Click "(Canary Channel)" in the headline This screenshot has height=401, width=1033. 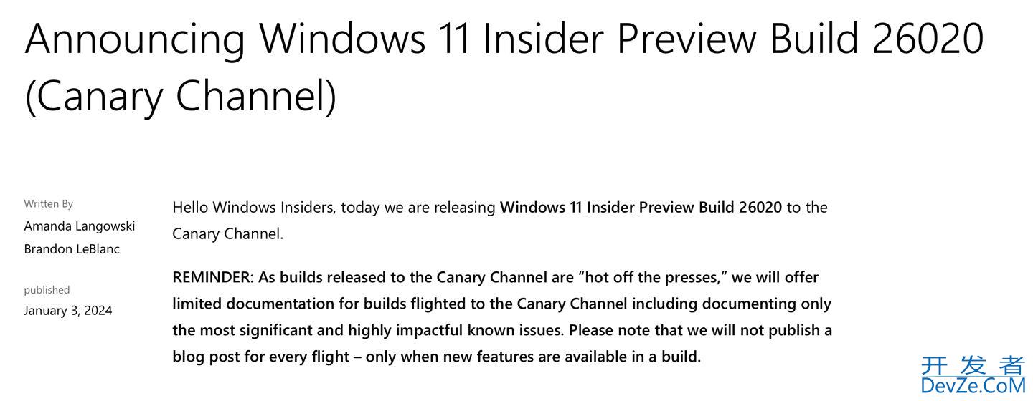tap(181, 96)
